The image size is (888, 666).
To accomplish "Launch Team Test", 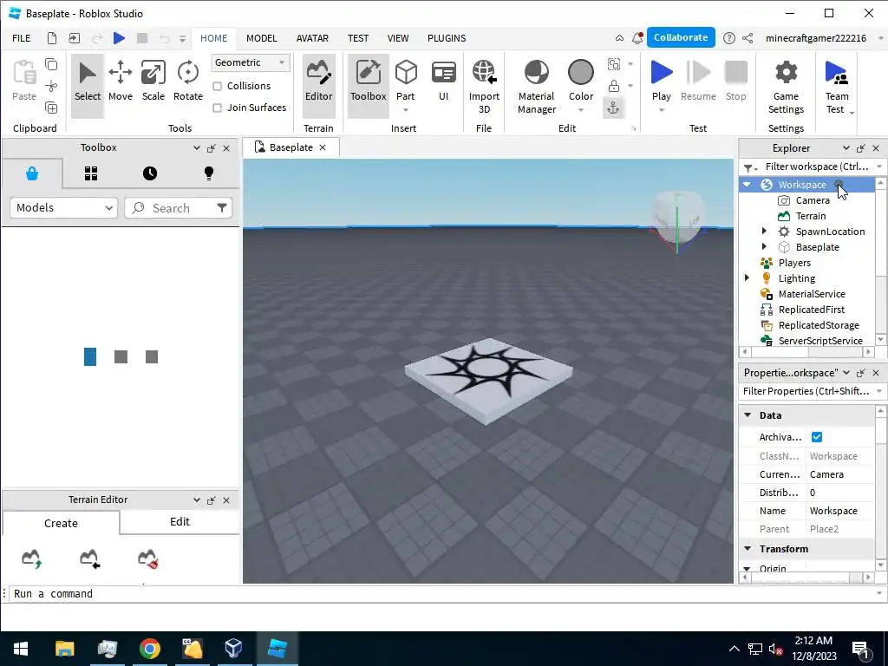I will [x=837, y=87].
